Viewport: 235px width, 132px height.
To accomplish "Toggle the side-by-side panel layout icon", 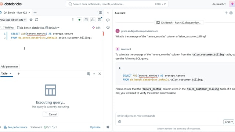I will (101, 12).
